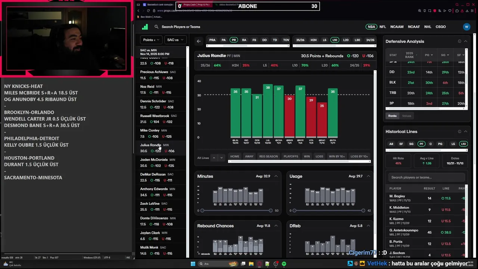Select Anthony Edwards in player list
The width and height of the screenshot is (478, 269).
point(161,192)
